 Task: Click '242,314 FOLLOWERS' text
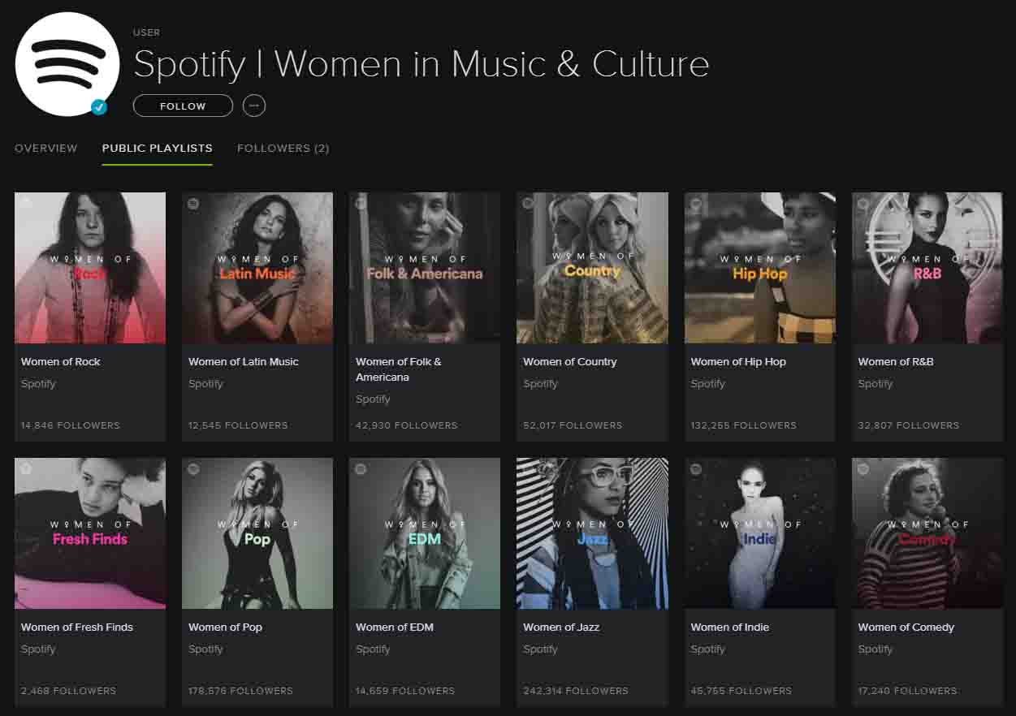[x=576, y=691]
